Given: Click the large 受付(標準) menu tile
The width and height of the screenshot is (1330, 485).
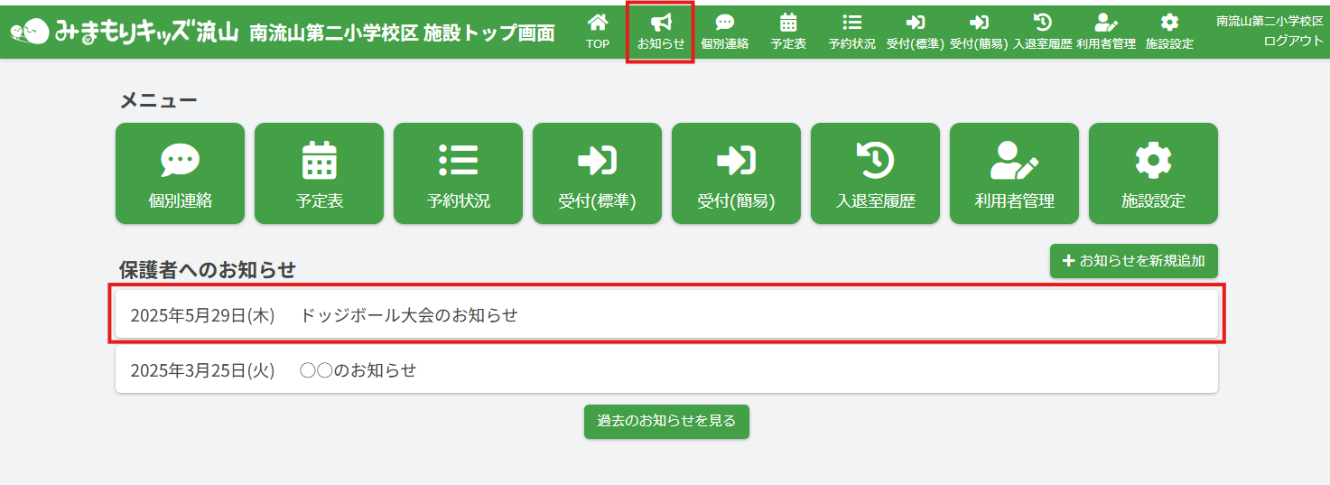Looking at the screenshot, I should pos(597,173).
